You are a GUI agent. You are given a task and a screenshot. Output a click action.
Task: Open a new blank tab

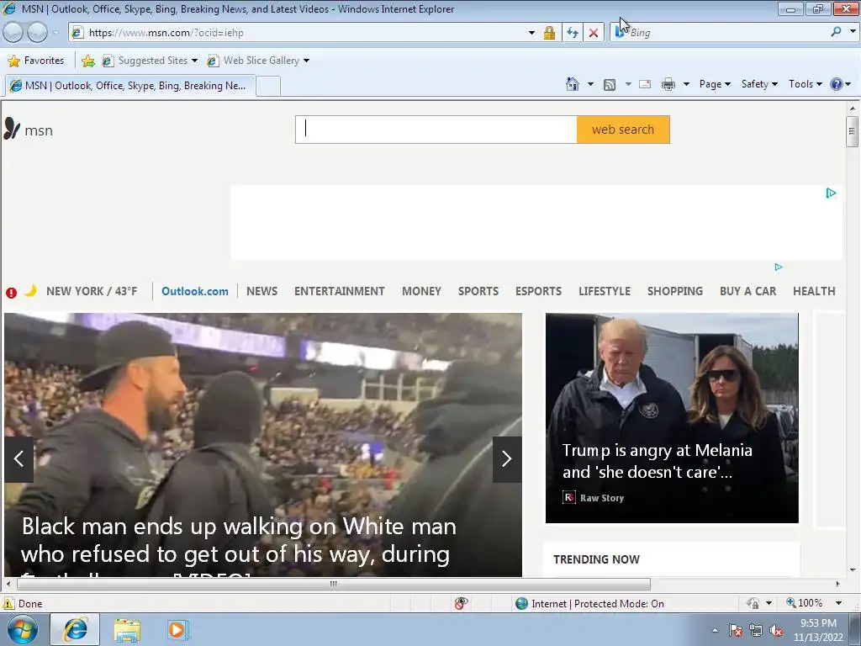(268, 87)
